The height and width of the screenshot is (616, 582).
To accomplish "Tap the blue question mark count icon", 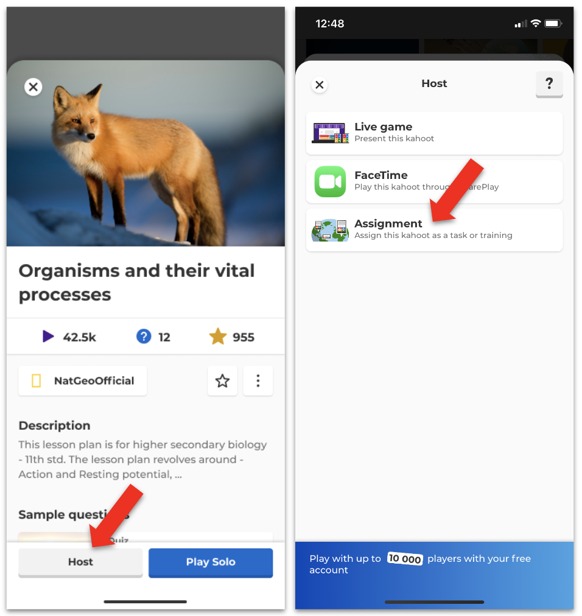I will point(144,337).
